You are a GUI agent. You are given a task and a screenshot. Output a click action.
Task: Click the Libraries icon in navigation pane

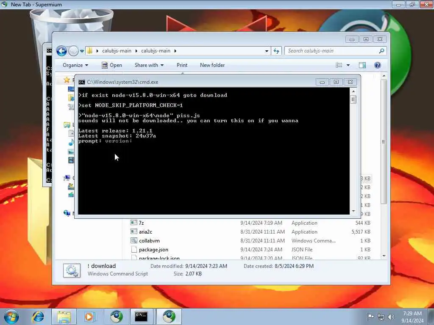point(67,125)
